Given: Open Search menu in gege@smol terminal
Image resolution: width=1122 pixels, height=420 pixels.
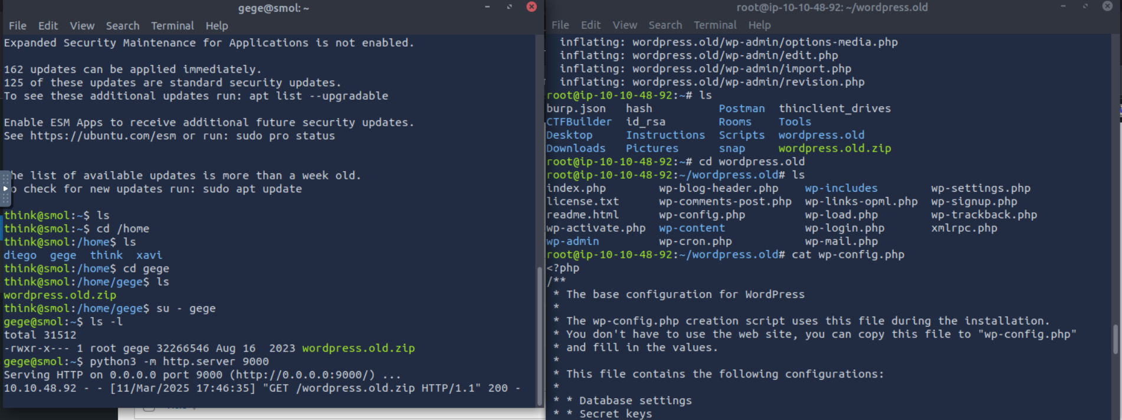Looking at the screenshot, I should 123,26.
